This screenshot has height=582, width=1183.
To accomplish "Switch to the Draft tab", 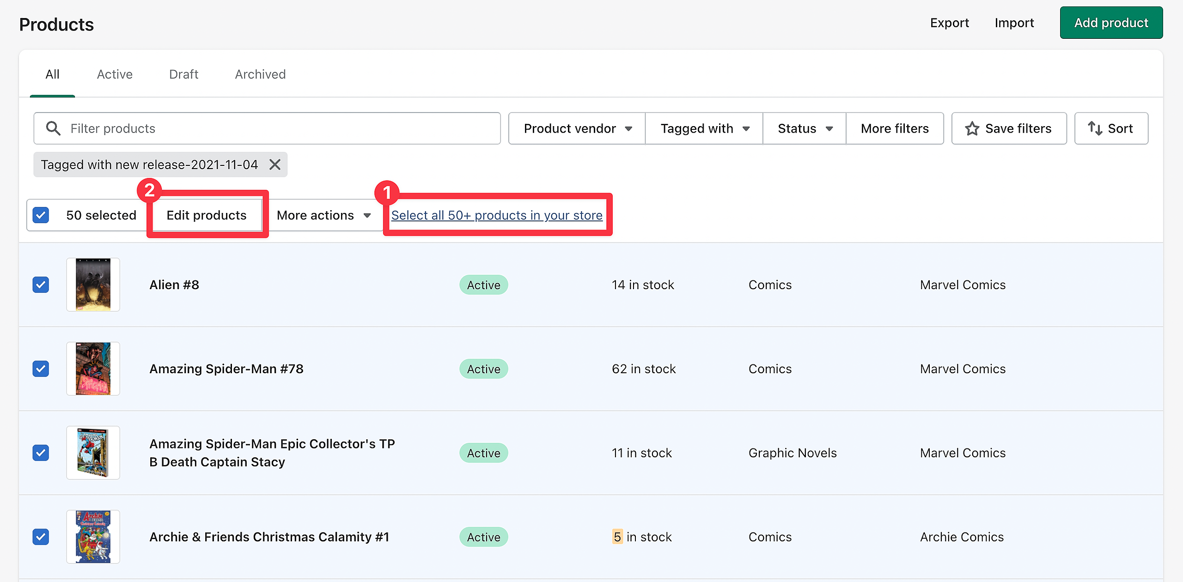I will 183,74.
